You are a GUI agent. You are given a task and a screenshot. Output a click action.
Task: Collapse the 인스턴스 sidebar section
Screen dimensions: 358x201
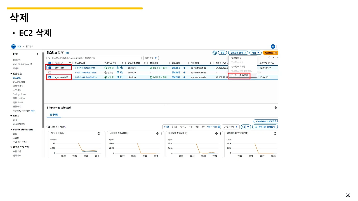[x=11, y=74]
